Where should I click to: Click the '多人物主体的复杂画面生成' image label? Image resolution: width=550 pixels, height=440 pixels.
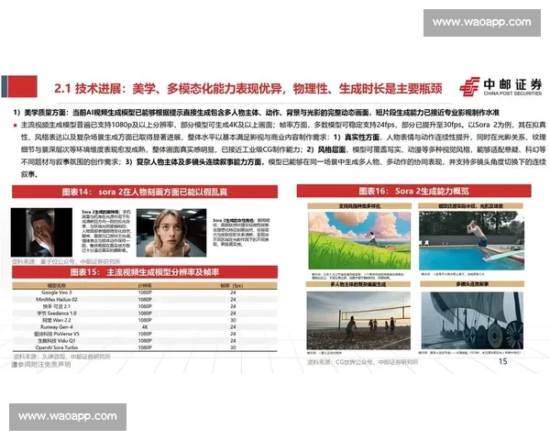point(358,284)
